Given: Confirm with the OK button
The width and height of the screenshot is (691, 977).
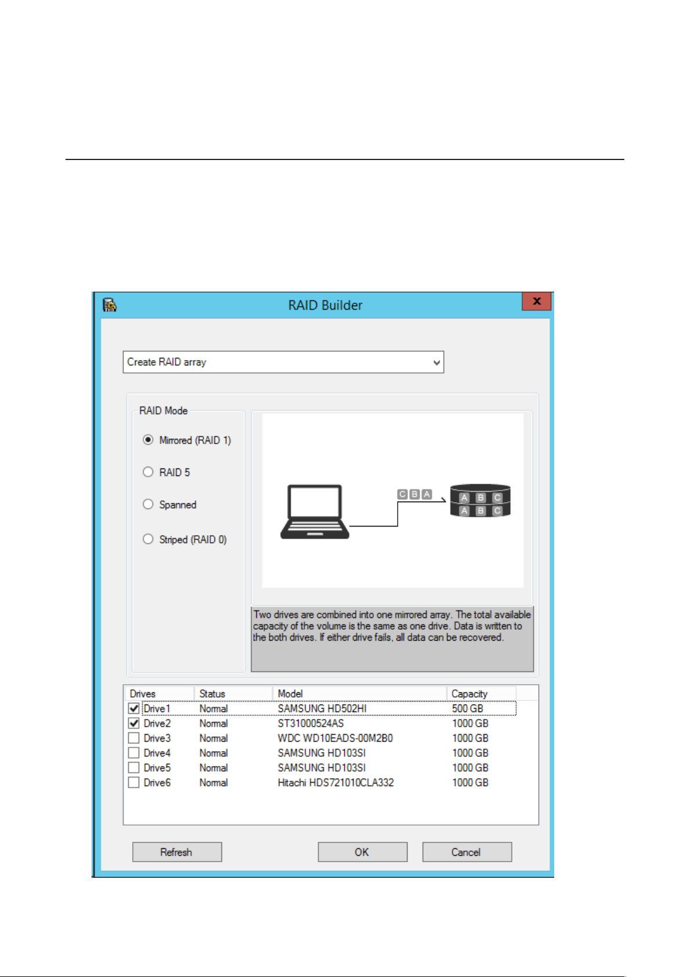Looking at the screenshot, I should [x=362, y=852].
